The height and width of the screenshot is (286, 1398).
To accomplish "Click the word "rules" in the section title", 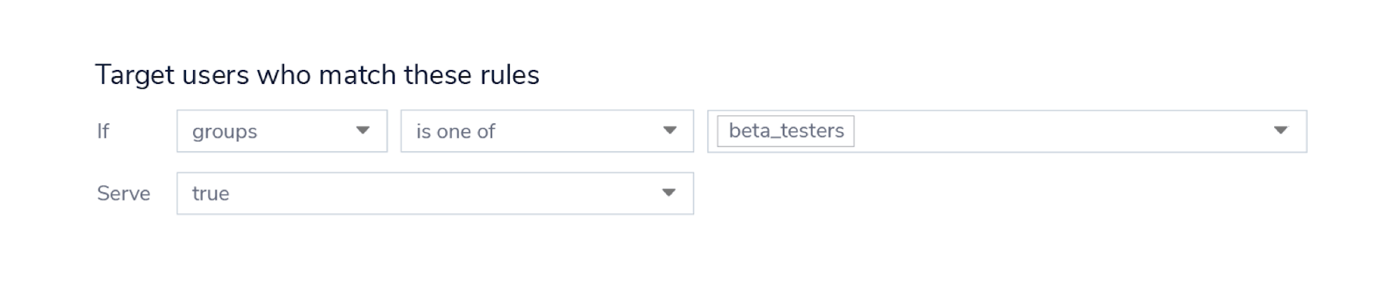I will coord(509,75).
